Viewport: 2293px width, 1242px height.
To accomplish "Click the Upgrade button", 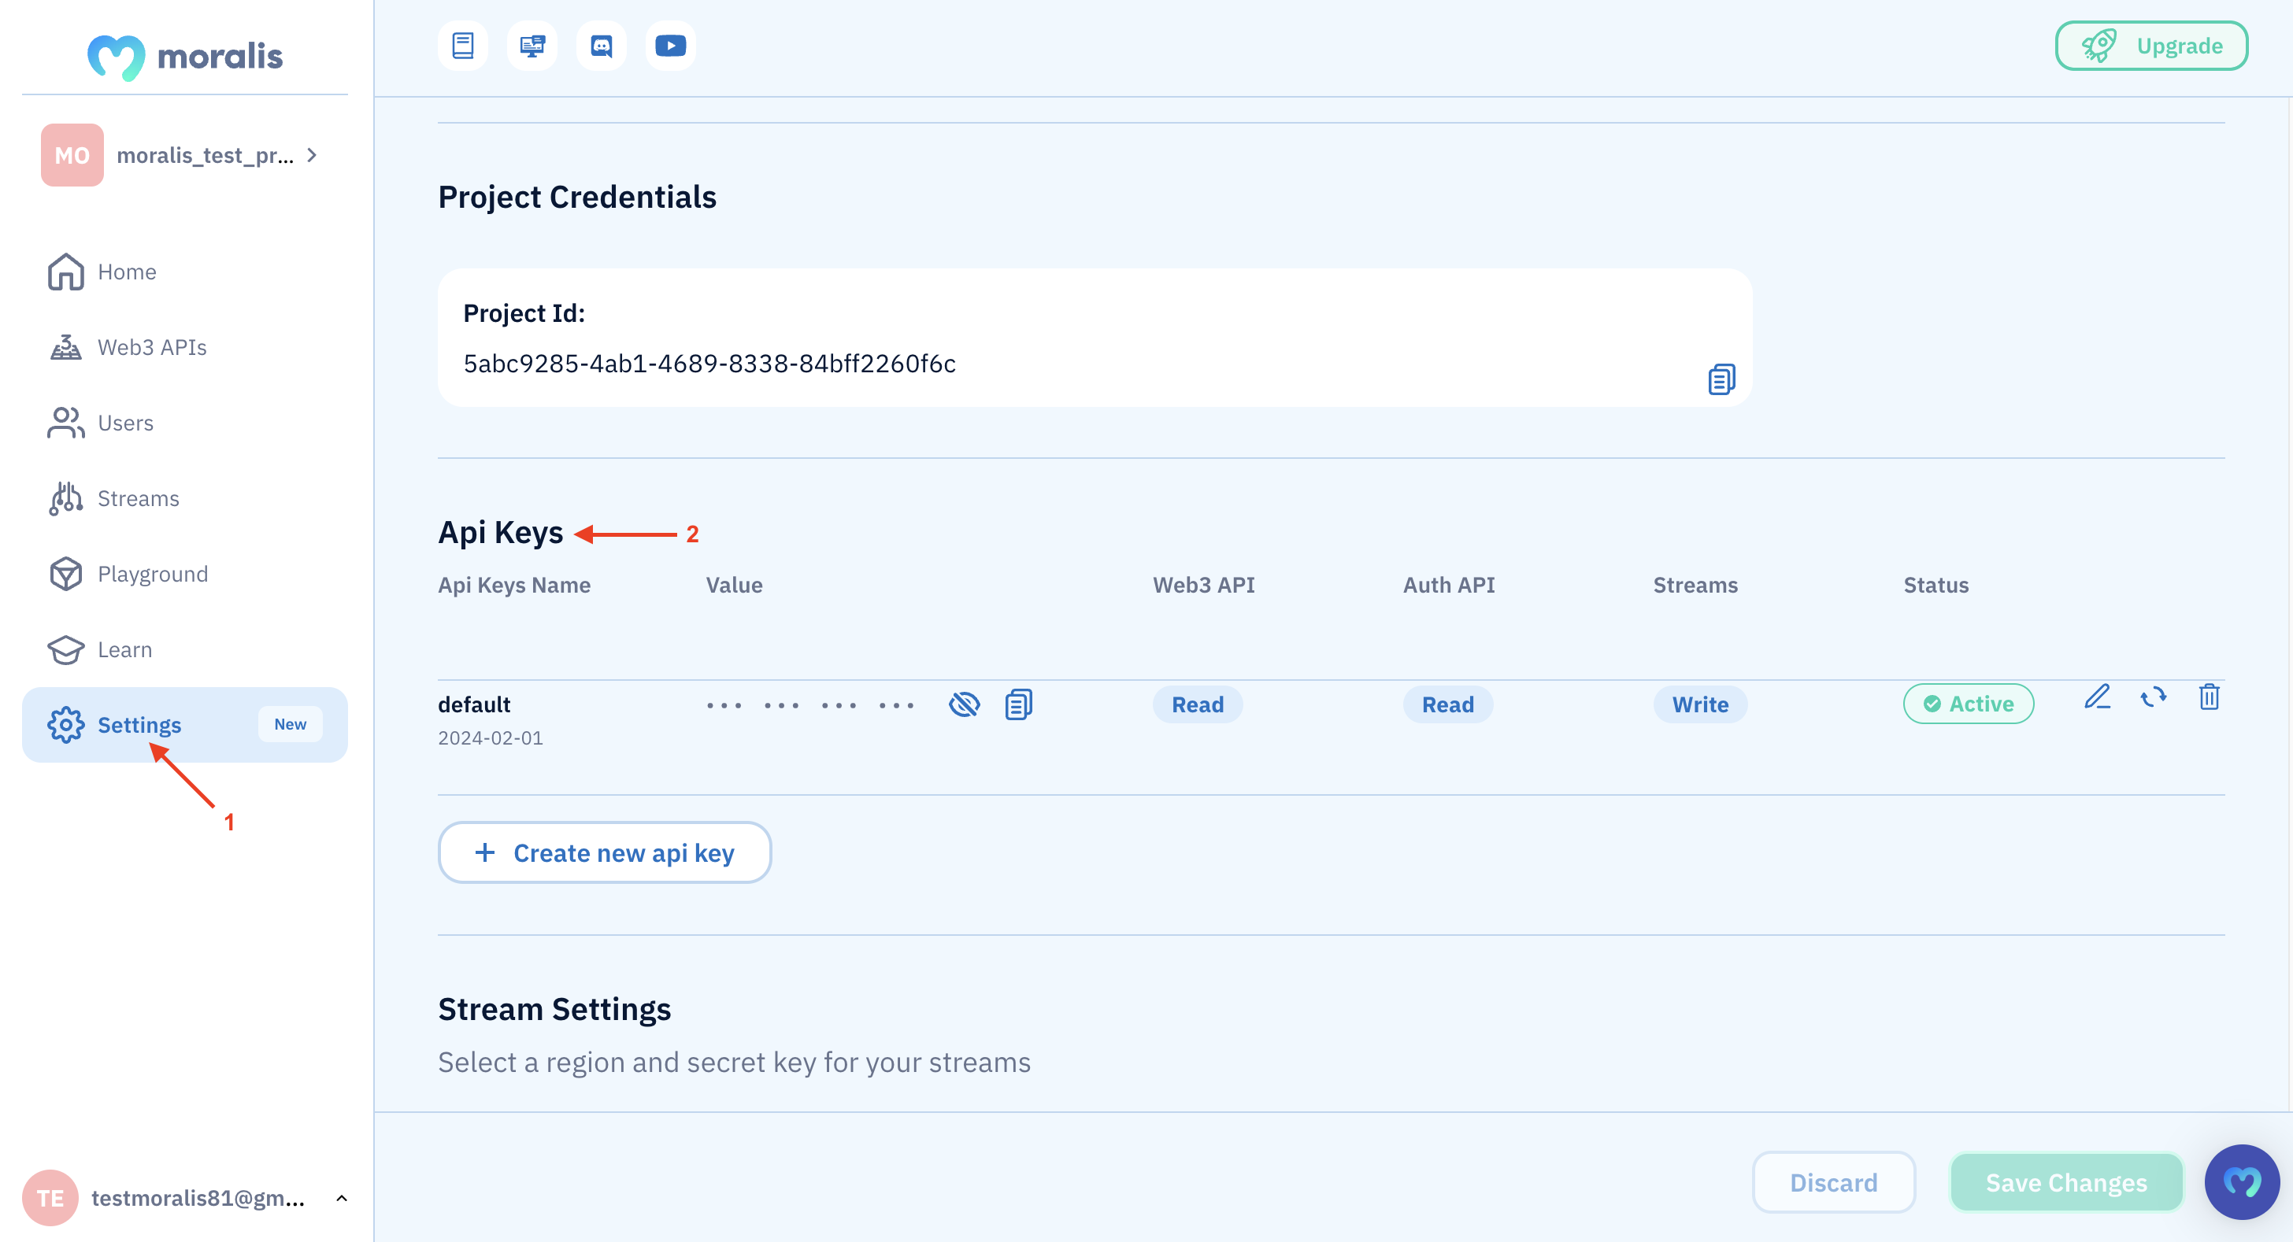I will (2151, 46).
